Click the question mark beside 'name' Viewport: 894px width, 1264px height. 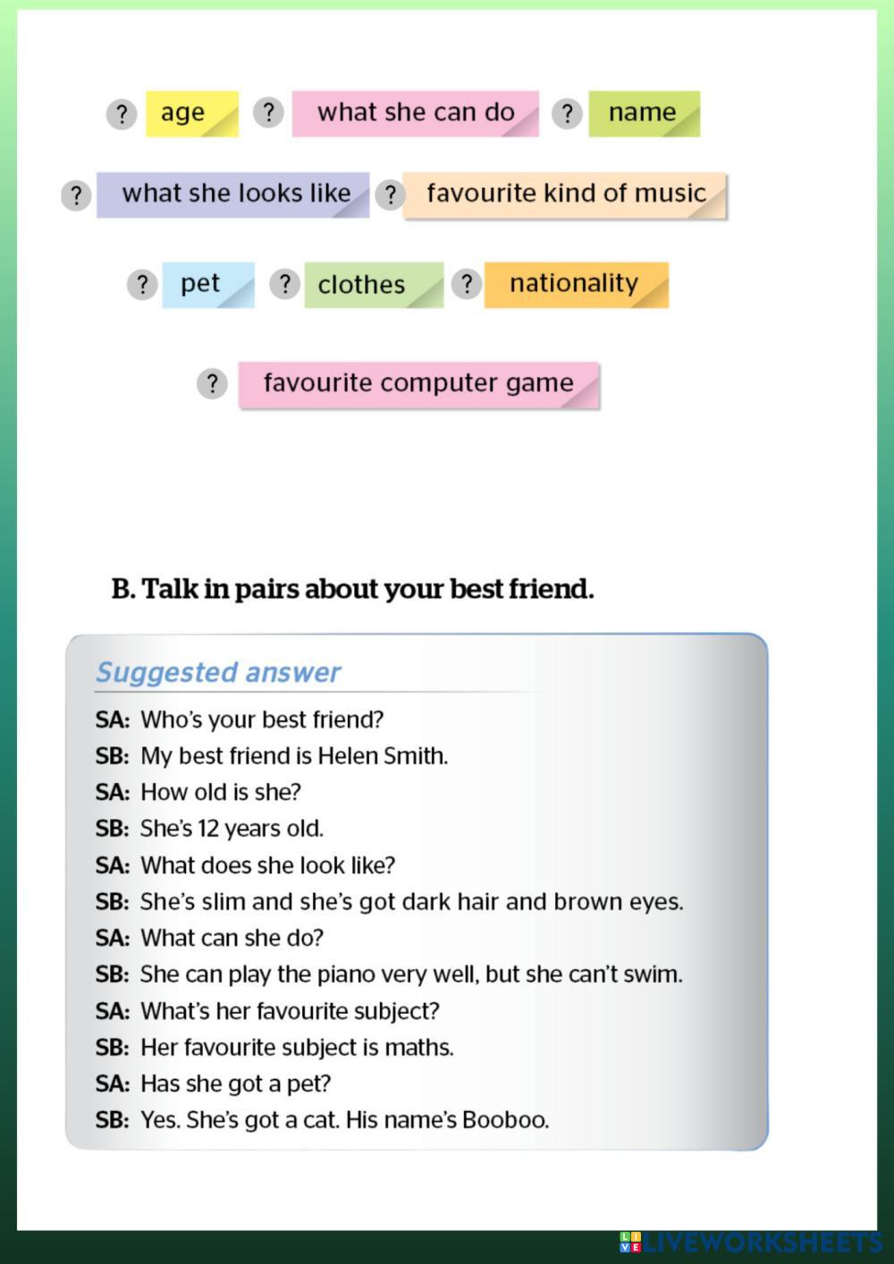tap(567, 114)
